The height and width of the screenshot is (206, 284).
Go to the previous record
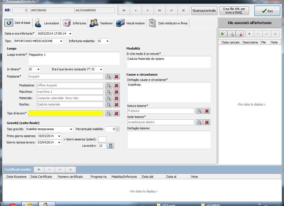pyautogui.click(x=136, y=11)
